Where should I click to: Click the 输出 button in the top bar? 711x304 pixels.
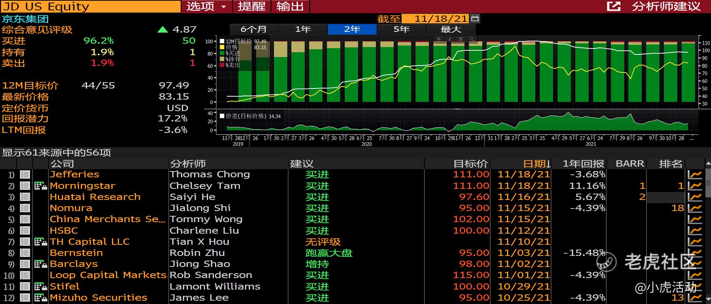290,6
